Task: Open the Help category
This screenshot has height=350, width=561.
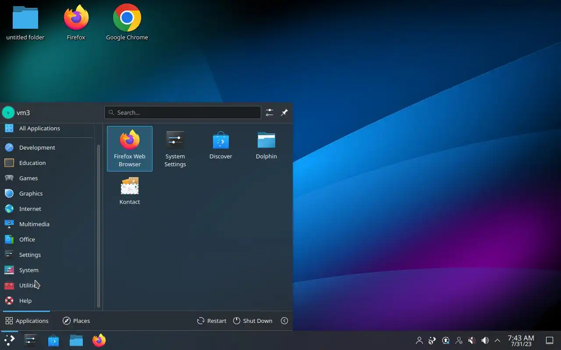Action: point(47,301)
